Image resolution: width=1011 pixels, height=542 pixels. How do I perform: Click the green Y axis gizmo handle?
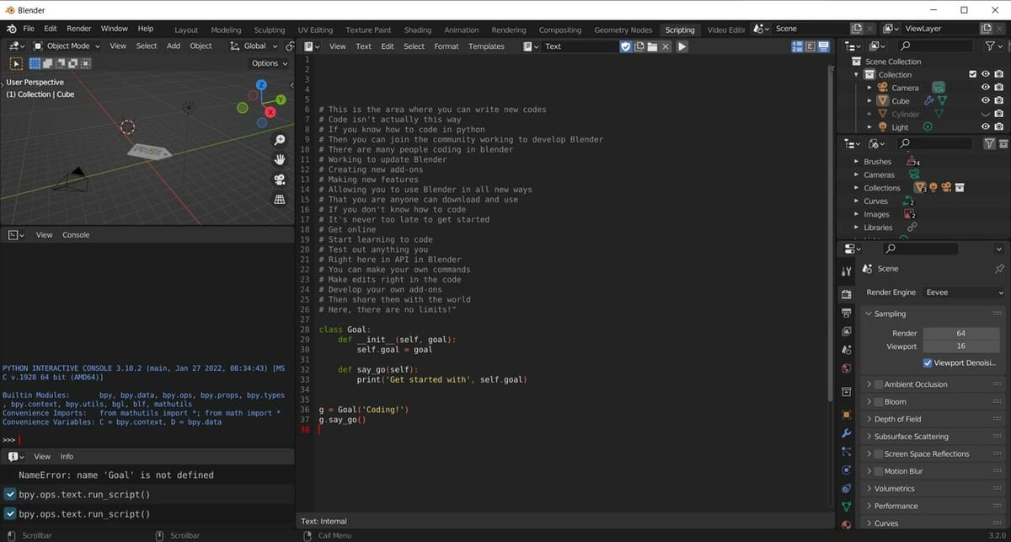pos(281,99)
